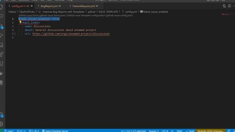
Task: Open the Search view in the activity bar
Action: tap(1, 16)
